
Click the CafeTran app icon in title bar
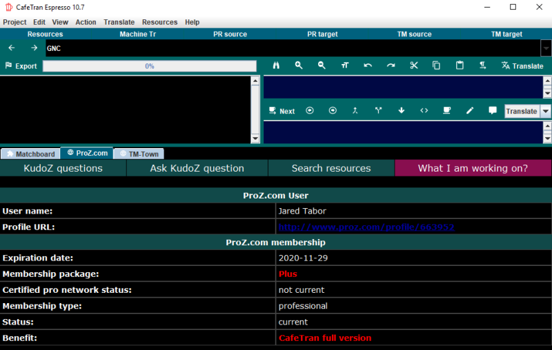9,7
